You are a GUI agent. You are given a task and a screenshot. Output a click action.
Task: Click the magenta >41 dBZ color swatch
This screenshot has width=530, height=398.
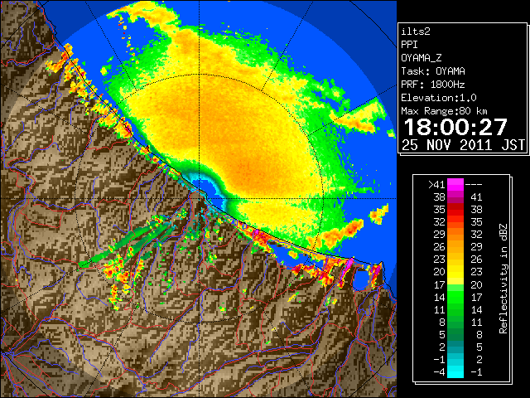pyautogui.click(x=455, y=184)
